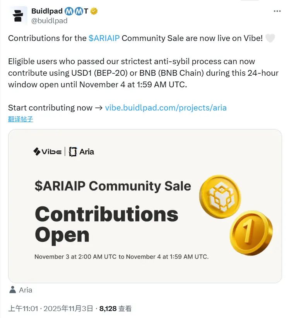Open the post timestamp link
Screen dimensions: 289x318
[50, 308]
